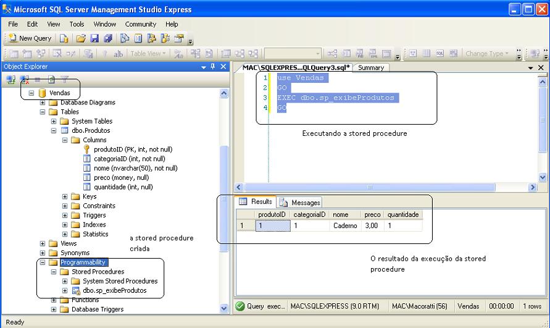Screen dimensions: 550x328
Task: Open the Change Type dropdown
Action: [x=487, y=54]
